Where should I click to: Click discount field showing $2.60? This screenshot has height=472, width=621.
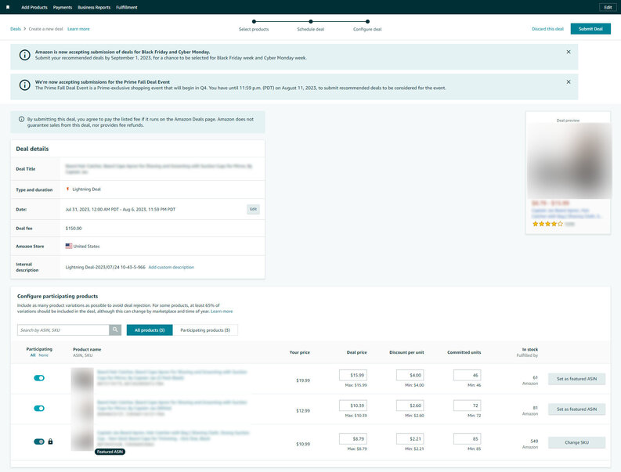(x=410, y=405)
